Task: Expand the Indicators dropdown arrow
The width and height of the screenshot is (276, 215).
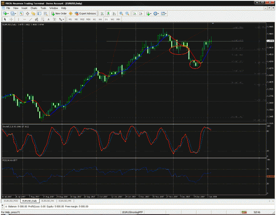Action: coord(151,14)
